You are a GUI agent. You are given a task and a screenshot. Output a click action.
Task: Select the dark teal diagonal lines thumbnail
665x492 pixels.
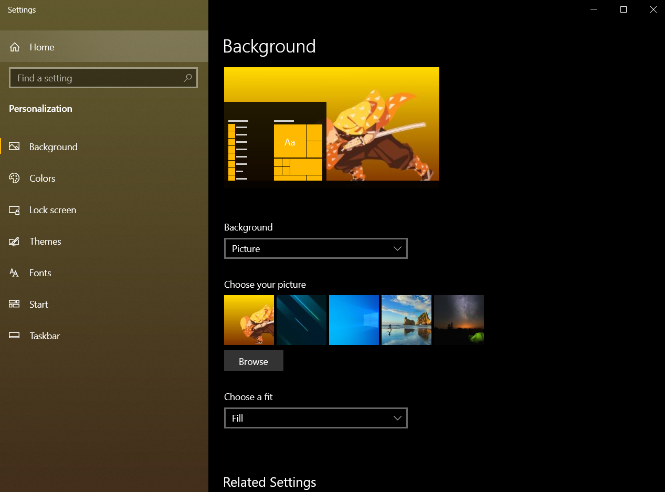(x=301, y=320)
